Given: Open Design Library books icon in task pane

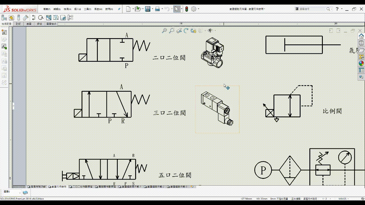Looking at the screenshot, I should pyautogui.click(x=361, y=43).
